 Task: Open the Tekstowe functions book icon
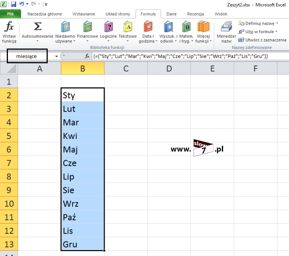[128, 26]
